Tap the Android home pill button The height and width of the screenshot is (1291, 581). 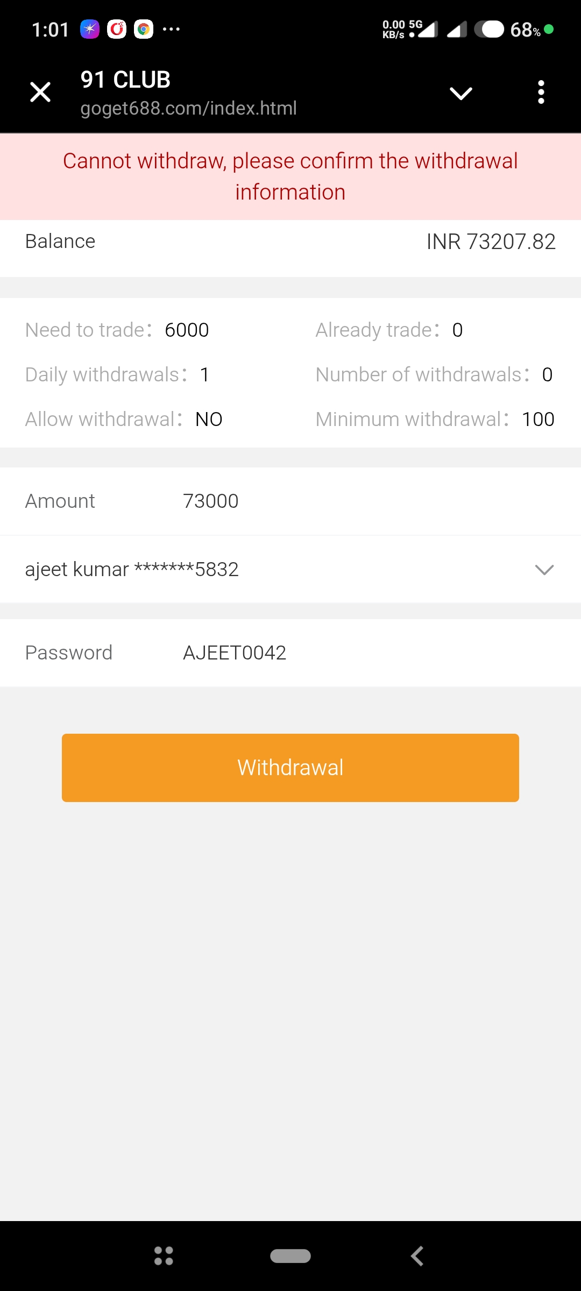[290, 1256]
